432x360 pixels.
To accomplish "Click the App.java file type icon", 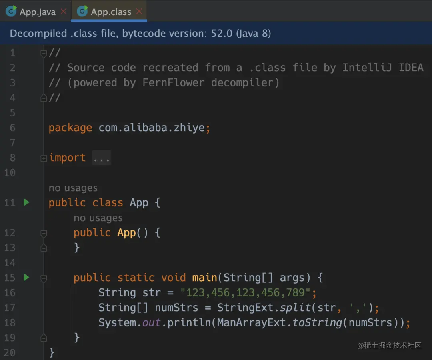I will click(x=11, y=11).
